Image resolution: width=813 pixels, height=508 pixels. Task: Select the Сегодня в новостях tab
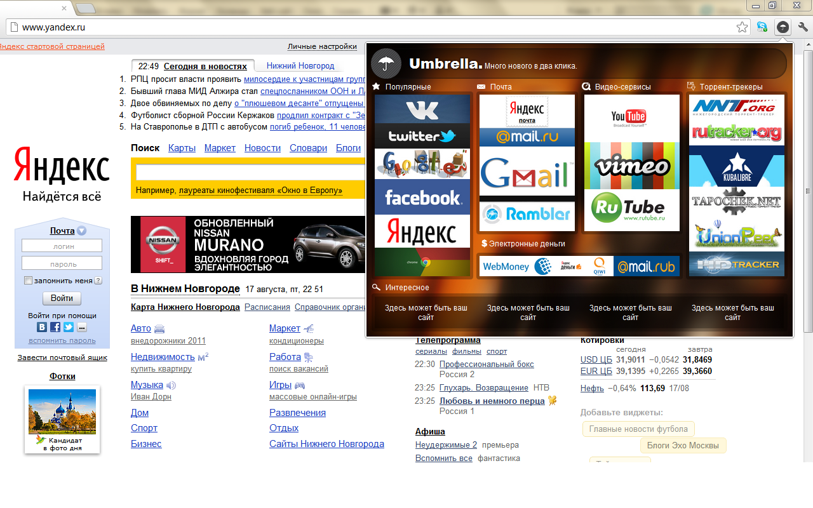(205, 66)
